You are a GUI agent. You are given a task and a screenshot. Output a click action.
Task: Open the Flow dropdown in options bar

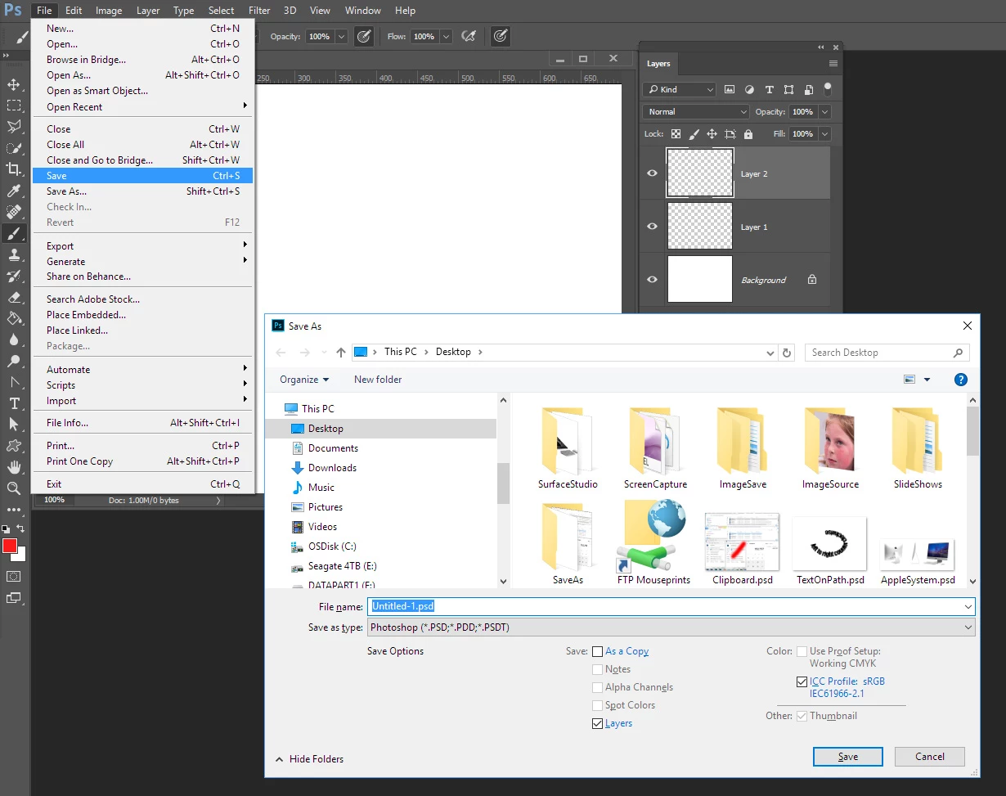446,37
